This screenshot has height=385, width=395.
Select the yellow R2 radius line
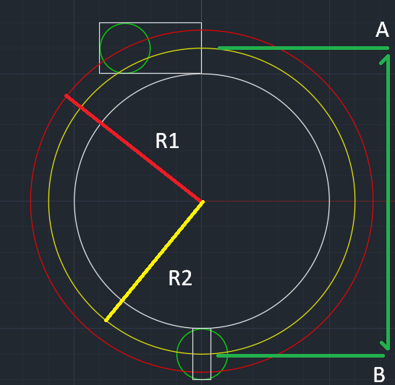click(x=154, y=261)
